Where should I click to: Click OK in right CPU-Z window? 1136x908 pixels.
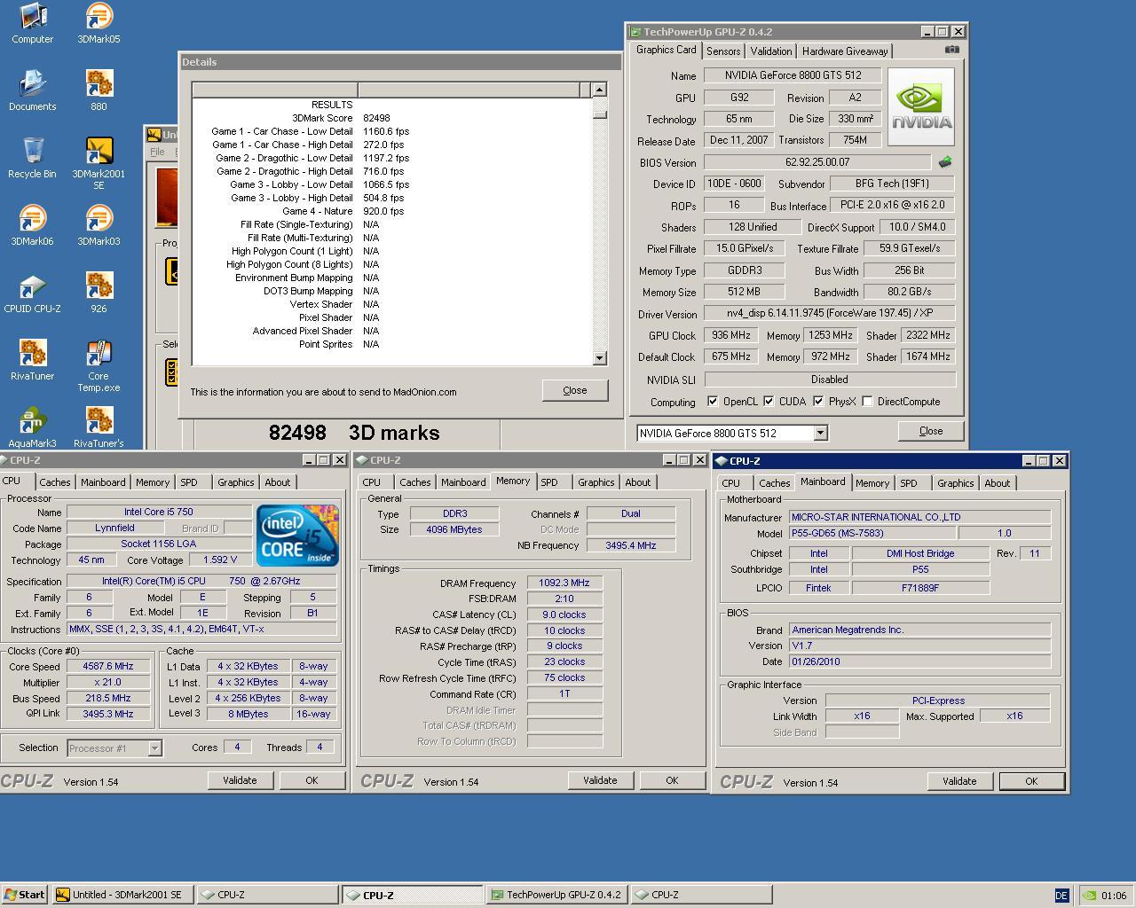click(x=1031, y=781)
